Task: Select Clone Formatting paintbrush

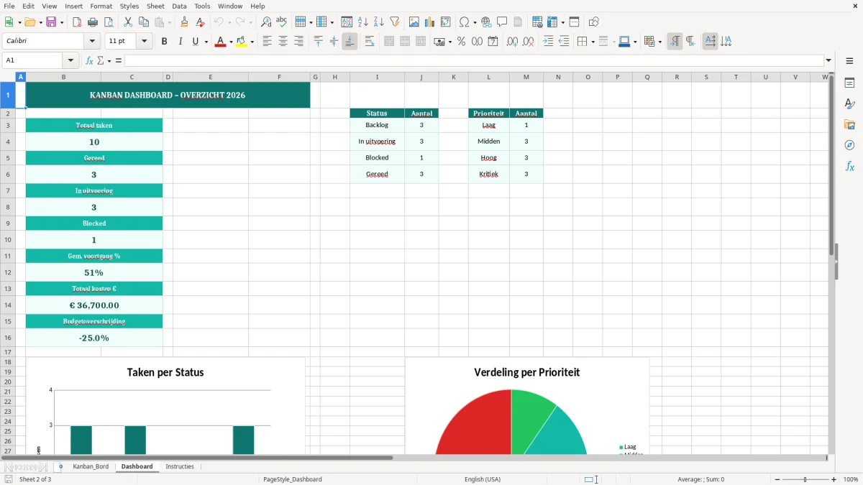Action: point(185,22)
